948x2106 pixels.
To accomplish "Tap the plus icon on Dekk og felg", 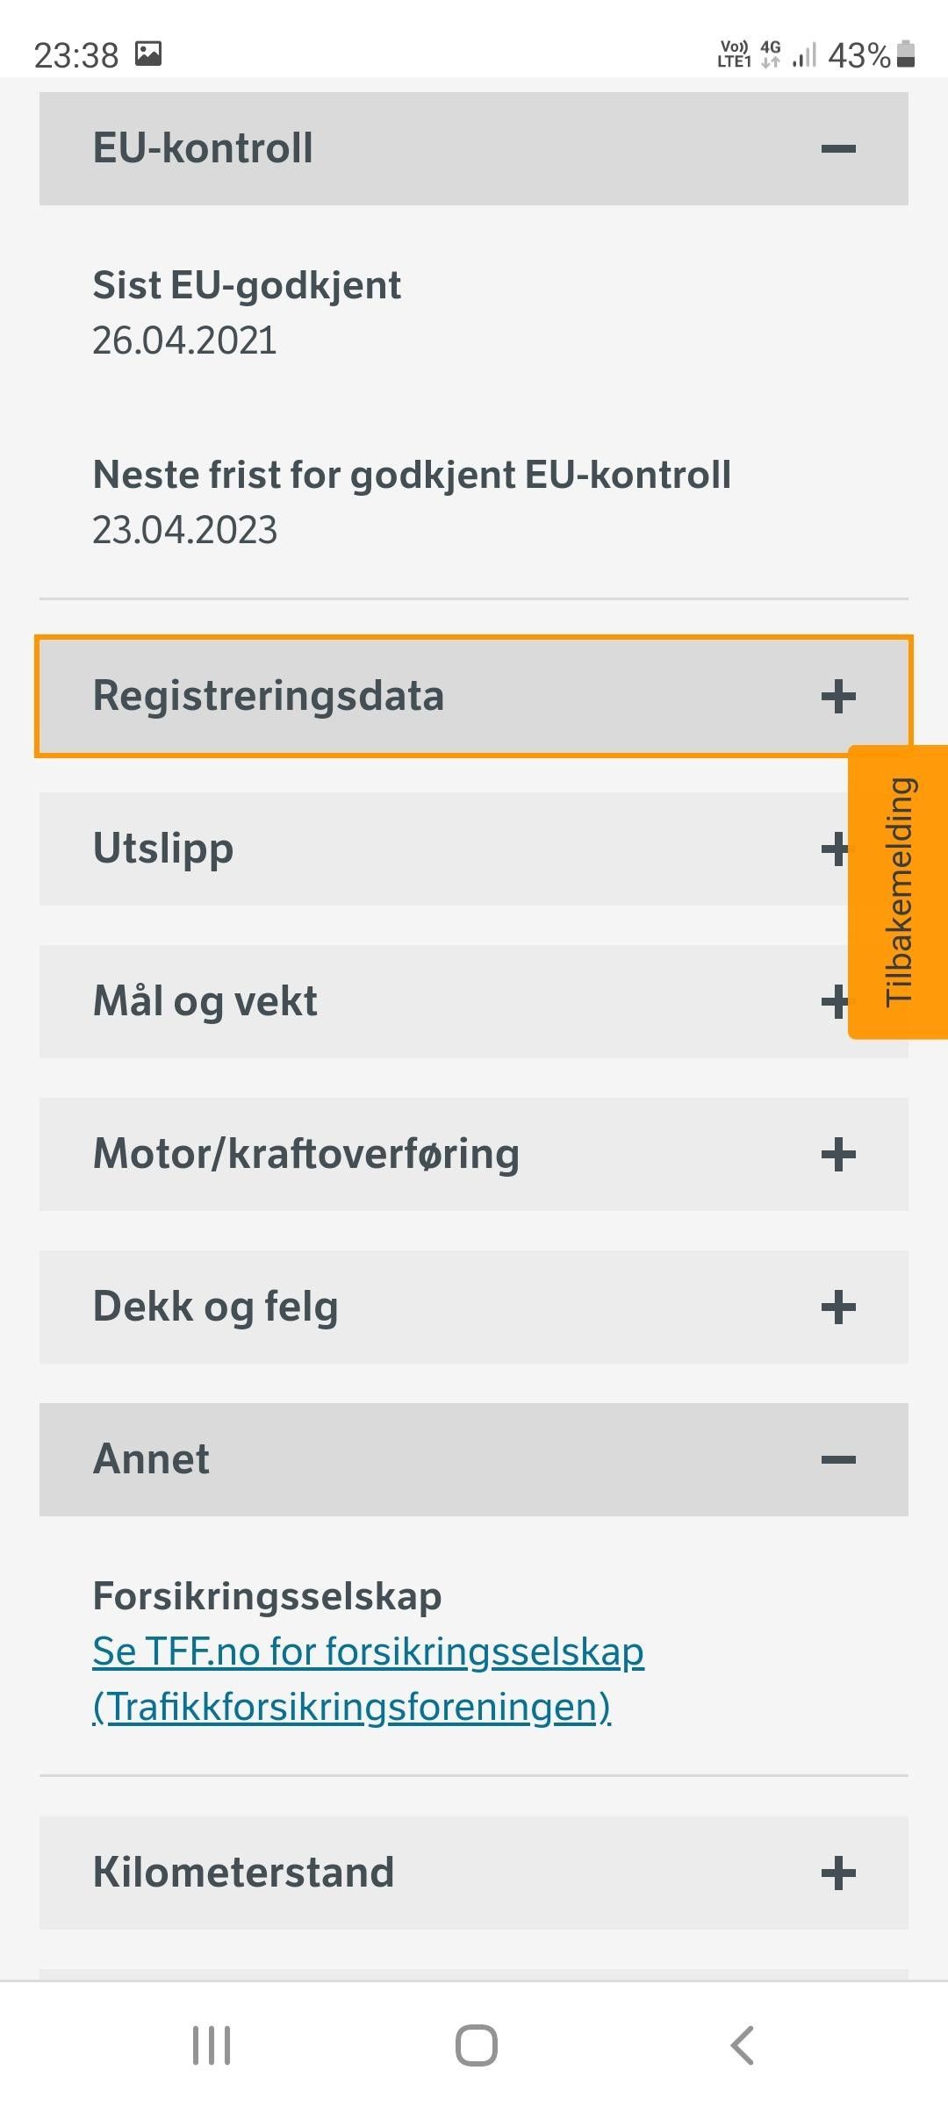I will point(838,1307).
